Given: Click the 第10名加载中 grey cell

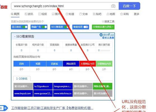Looking at the screenshot, I should point(103,94).
